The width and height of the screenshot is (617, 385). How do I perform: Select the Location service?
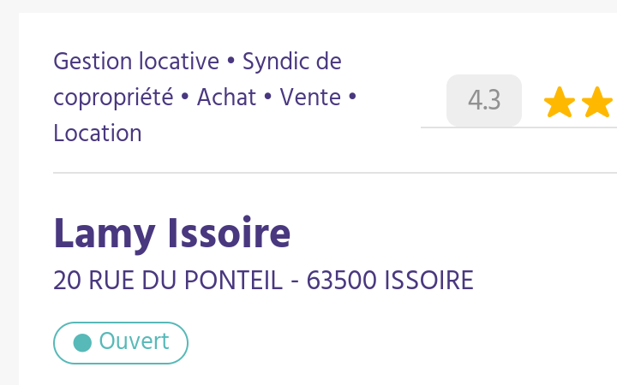tap(97, 133)
